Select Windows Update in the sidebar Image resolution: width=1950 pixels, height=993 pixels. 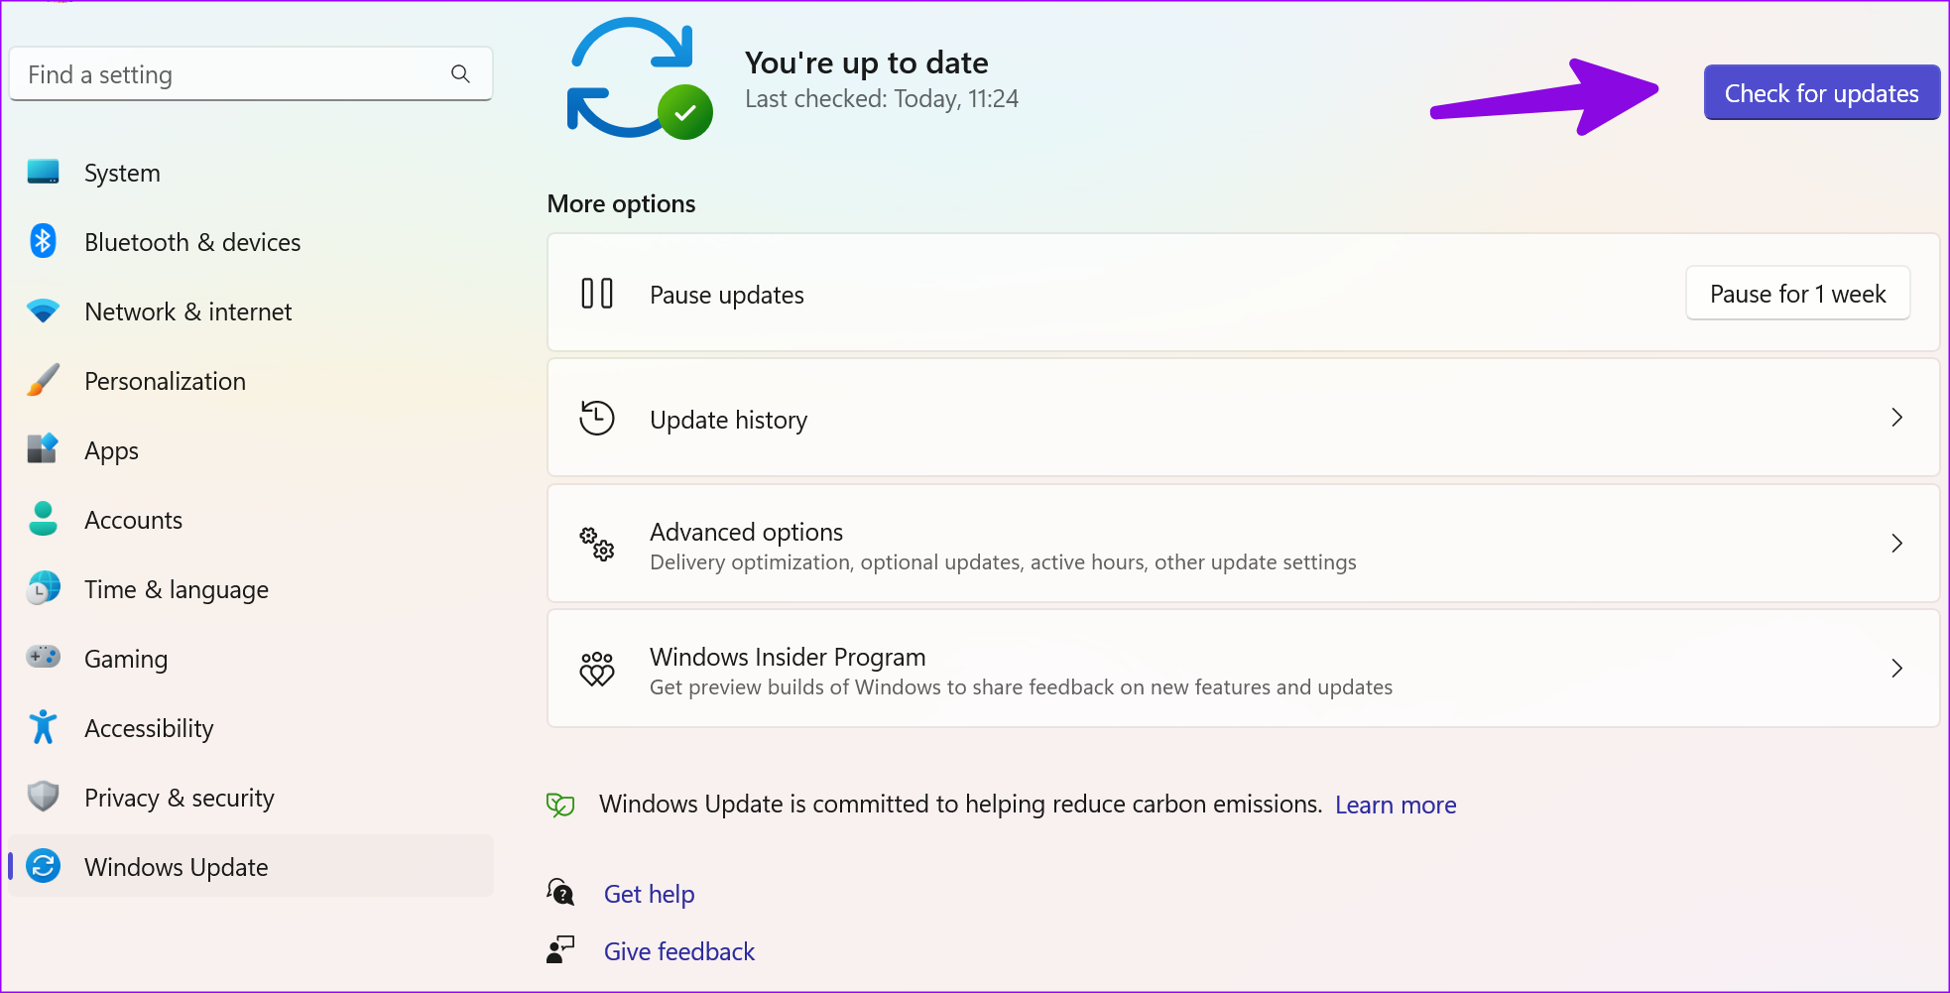click(176, 866)
